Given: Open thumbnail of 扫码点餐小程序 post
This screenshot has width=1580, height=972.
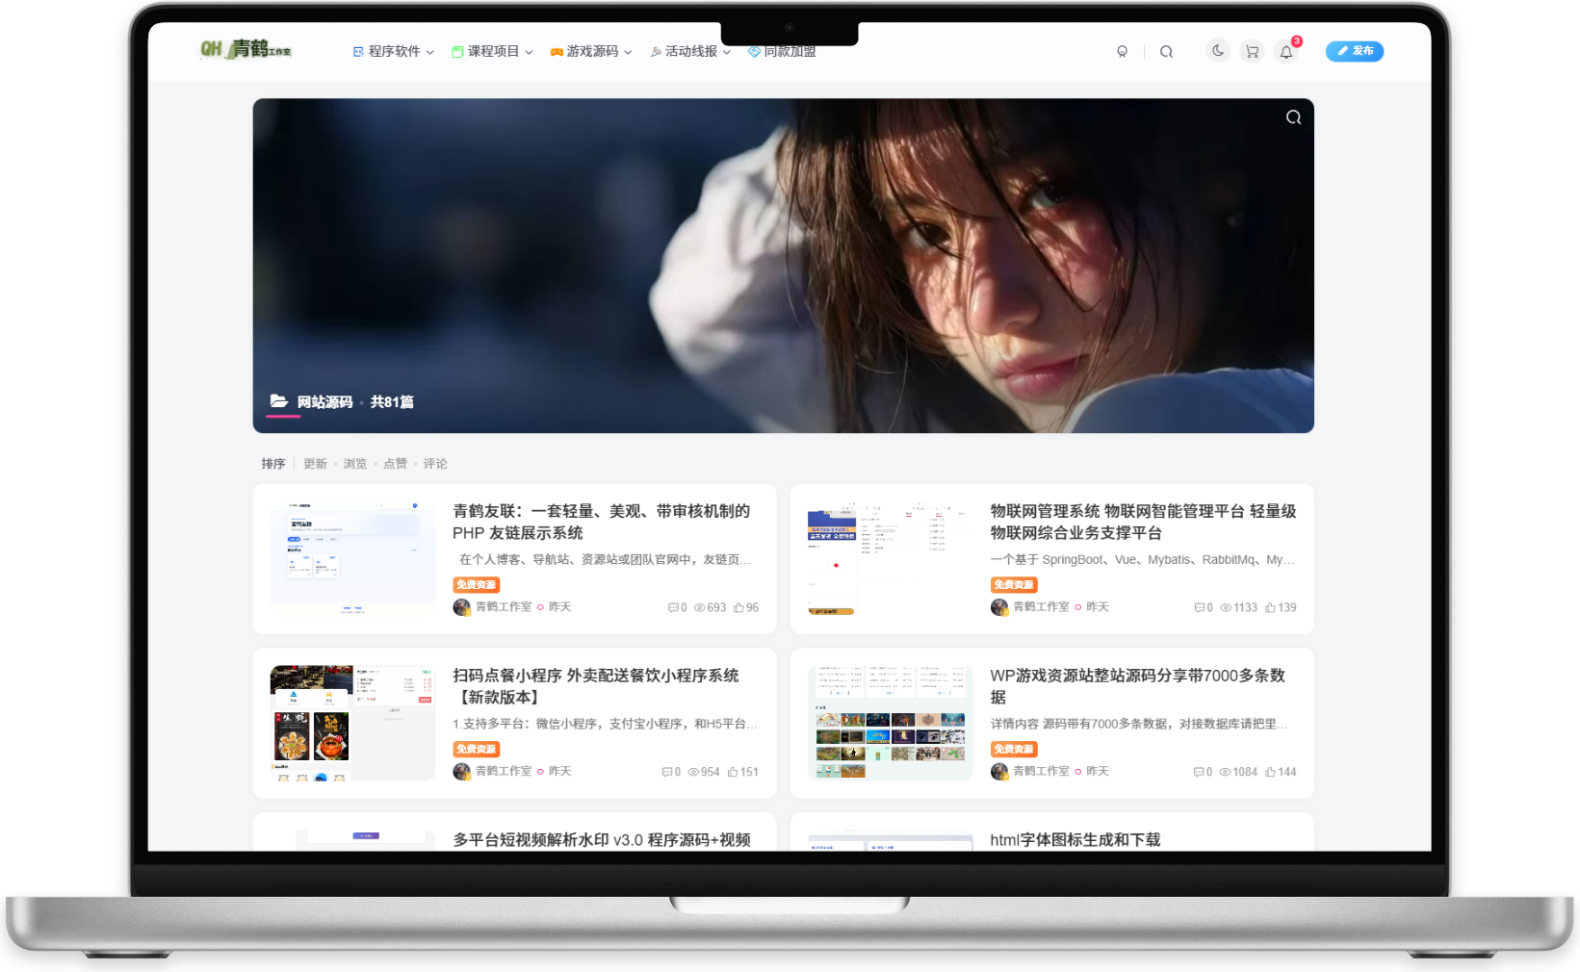Looking at the screenshot, I should click(352, 723).
